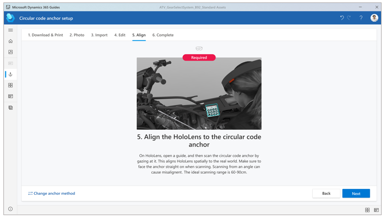The height and width of the screenshot is (218, 385).
Task: Close the Dynamics 365 Guides window
Action: point(377,7)
